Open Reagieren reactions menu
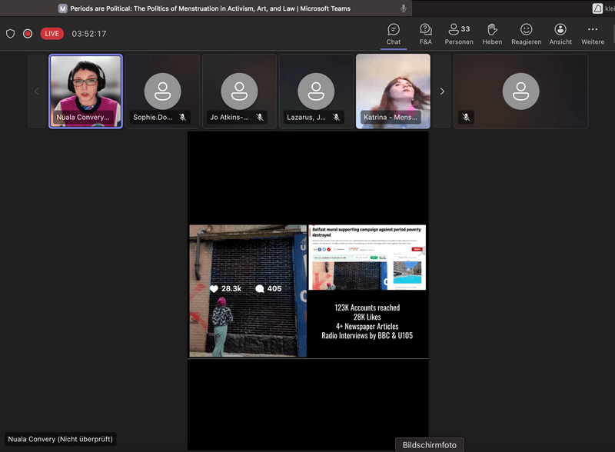 (x=526, y=34)
